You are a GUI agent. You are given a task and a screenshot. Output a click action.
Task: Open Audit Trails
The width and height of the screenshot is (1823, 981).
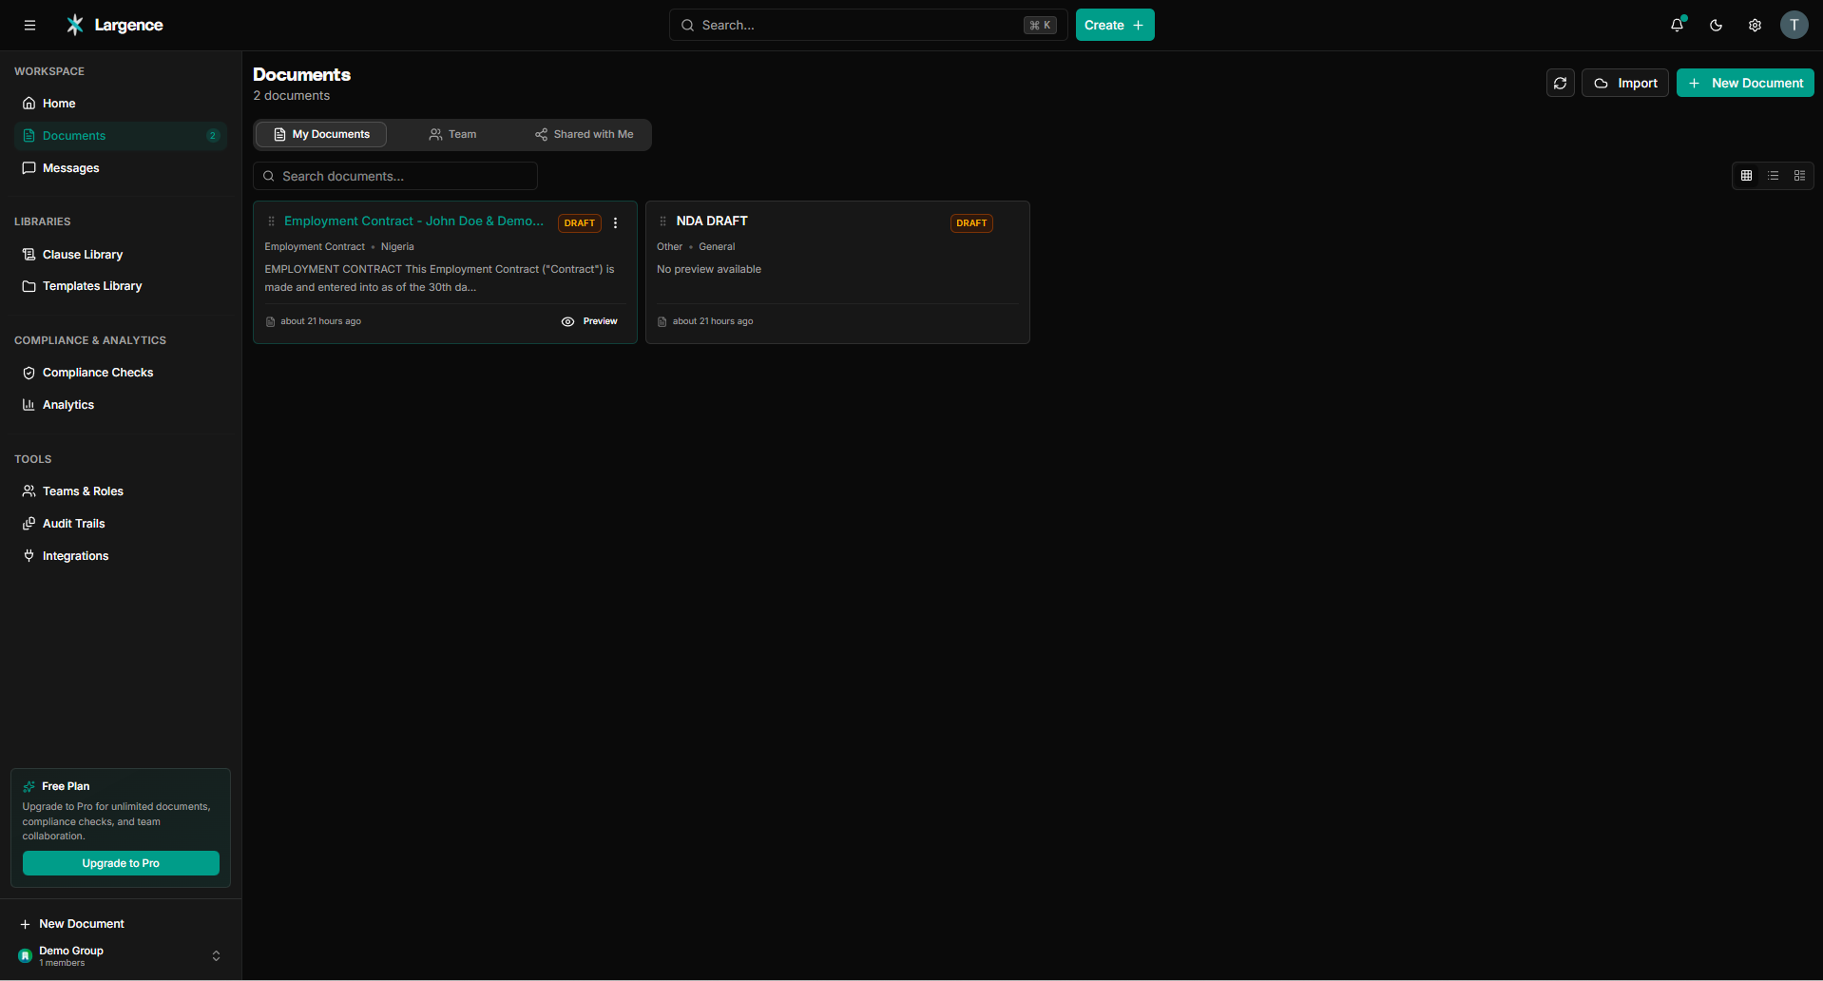click(73, 523)
